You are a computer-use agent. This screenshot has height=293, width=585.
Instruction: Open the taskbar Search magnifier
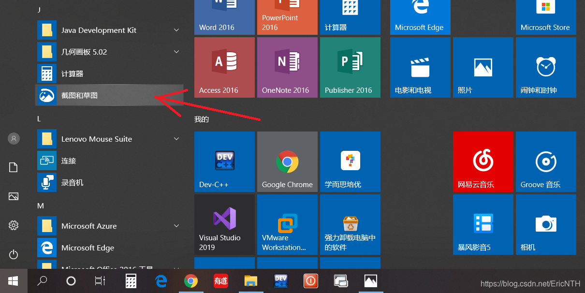(x=42, y=280)
